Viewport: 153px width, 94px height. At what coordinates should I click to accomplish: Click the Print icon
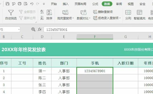(x=20, y=4)
